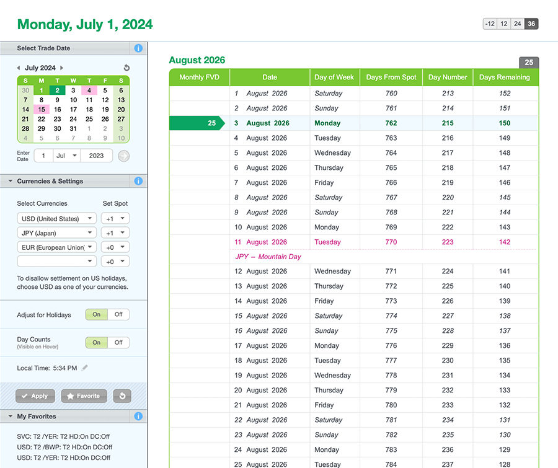Click the Monday, July 1, 2024 heading
558x468 pixels.
click(x=85, y=25)
